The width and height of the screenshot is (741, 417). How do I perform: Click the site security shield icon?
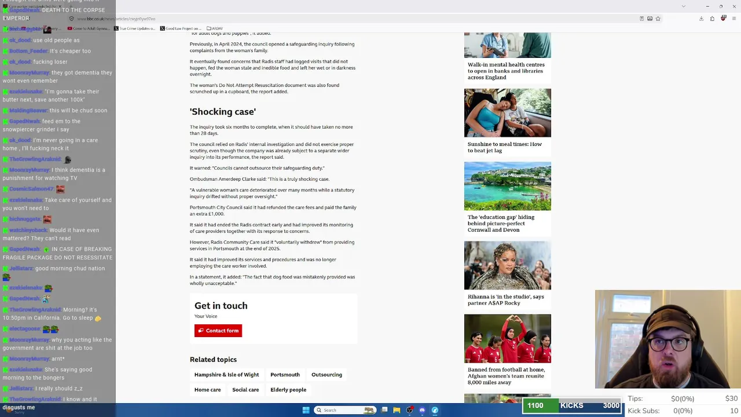pyautogui.click(x=71, y=19)
